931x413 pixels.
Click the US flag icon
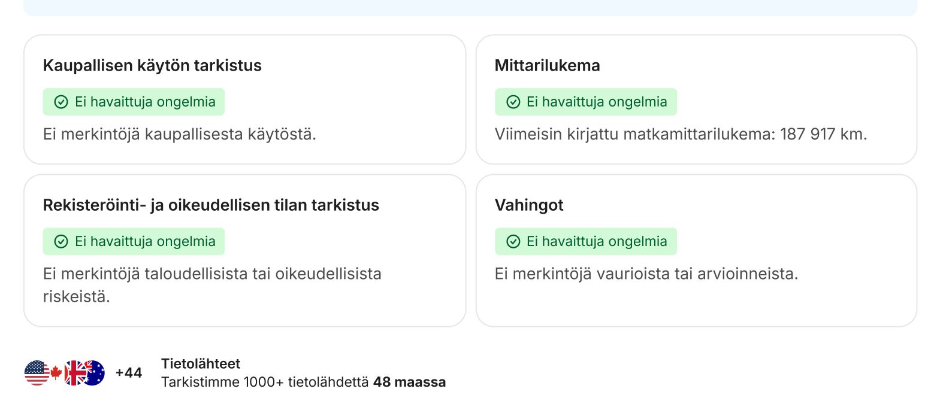pos(37,373)
